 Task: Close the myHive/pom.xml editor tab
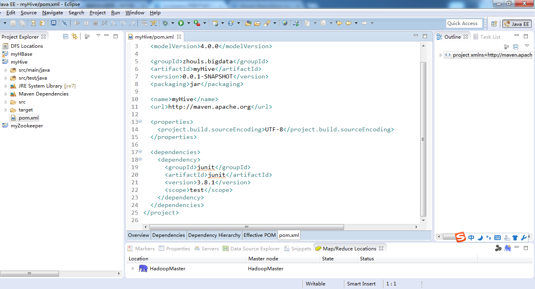(179, 37)
